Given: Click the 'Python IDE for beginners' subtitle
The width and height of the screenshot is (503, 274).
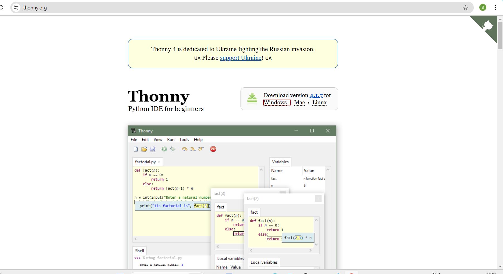Looking at the screenshot, I should (x=166, y=109).
